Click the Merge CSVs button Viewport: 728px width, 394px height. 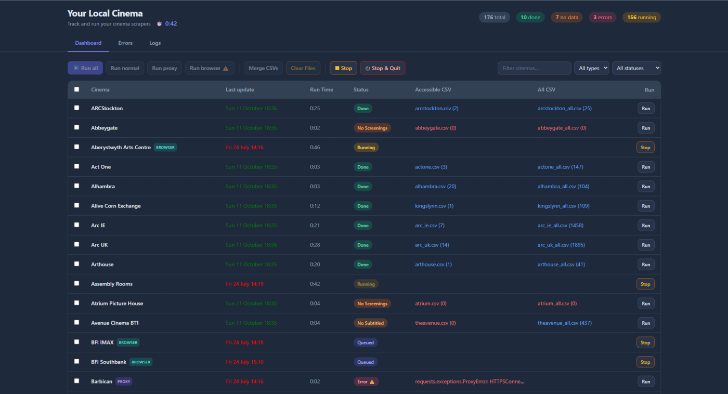[263, 68]
